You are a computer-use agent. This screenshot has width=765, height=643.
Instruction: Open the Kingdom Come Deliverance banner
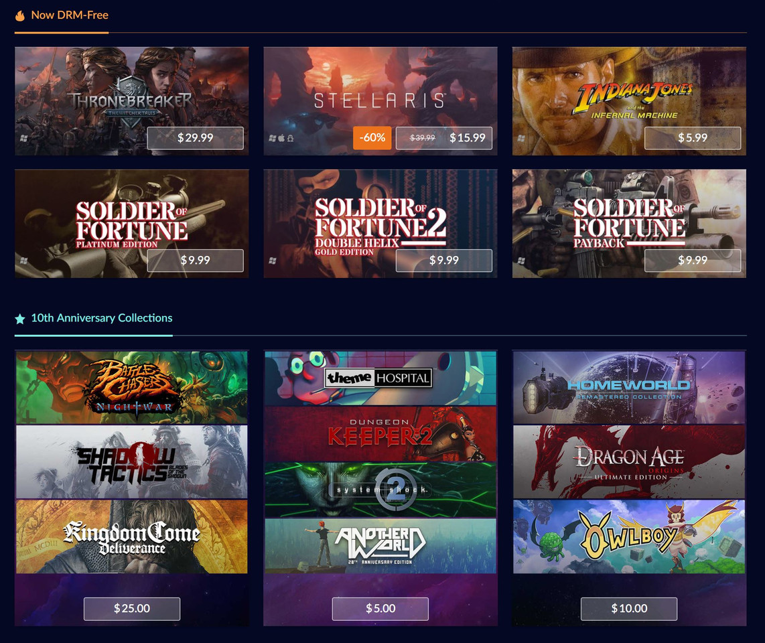(x=132, y=537)
